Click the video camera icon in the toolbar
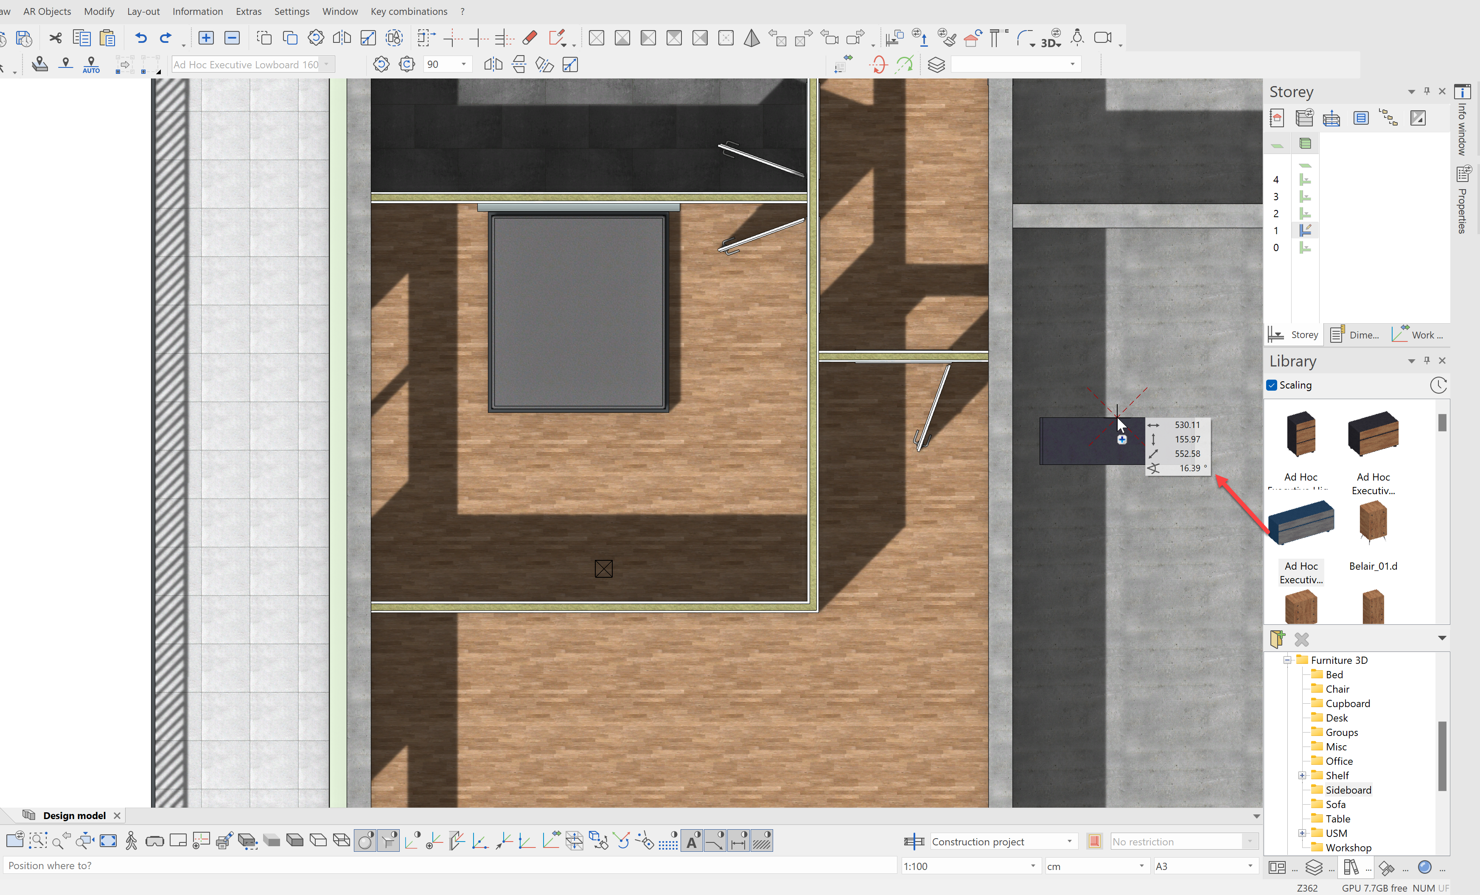Image resolution: width=1480 pixels, height=895 pixels. pyautogui.click(x=1103, y=38)
